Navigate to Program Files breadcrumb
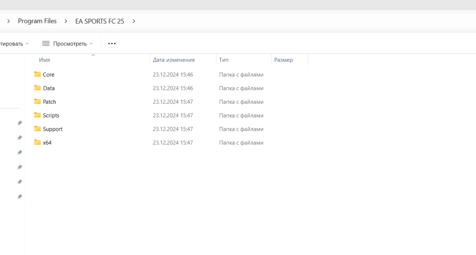Viewport: 476px width, 255px height. tap(37, 21)
